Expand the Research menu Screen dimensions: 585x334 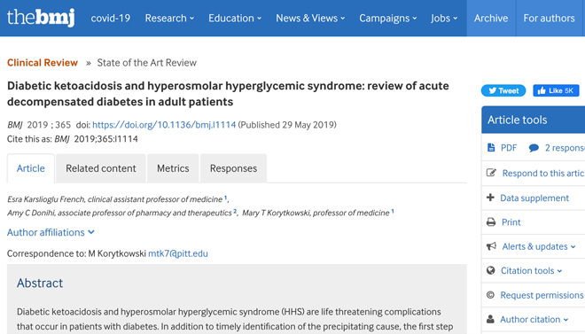coord(169,18)
